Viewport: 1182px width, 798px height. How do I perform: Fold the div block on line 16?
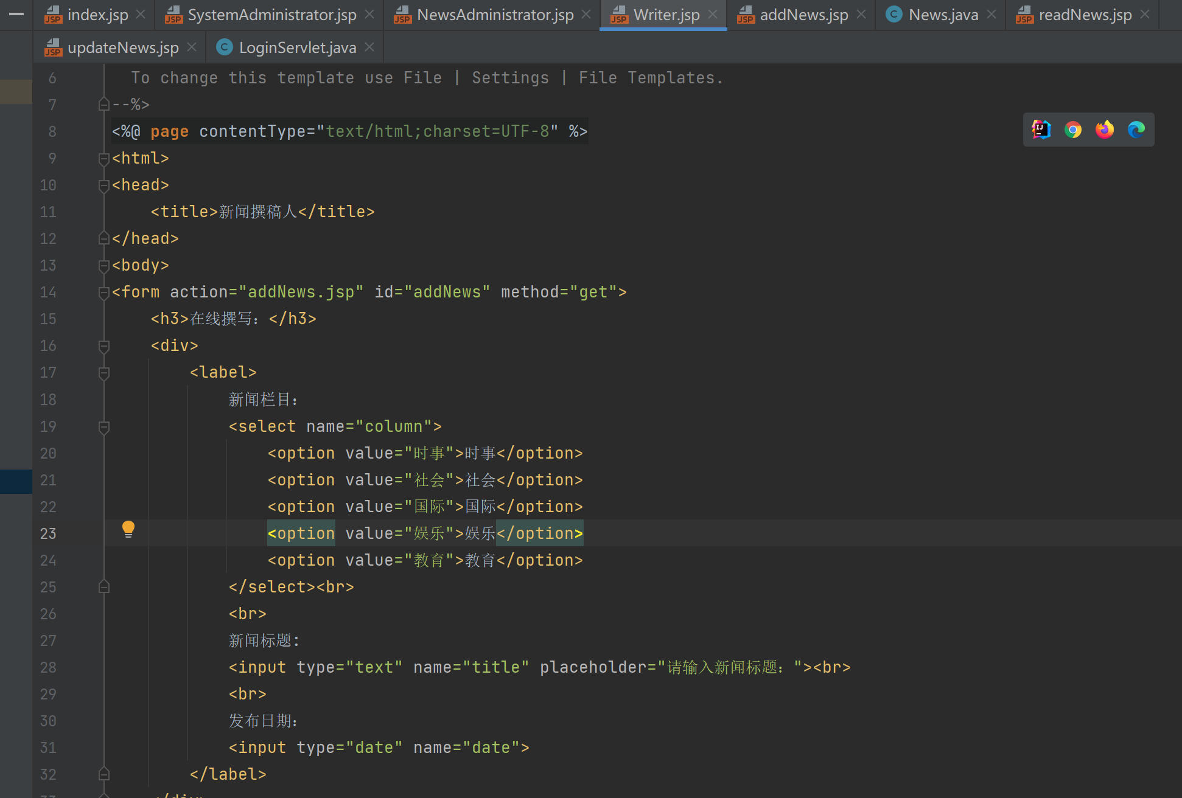click(104, 346)
